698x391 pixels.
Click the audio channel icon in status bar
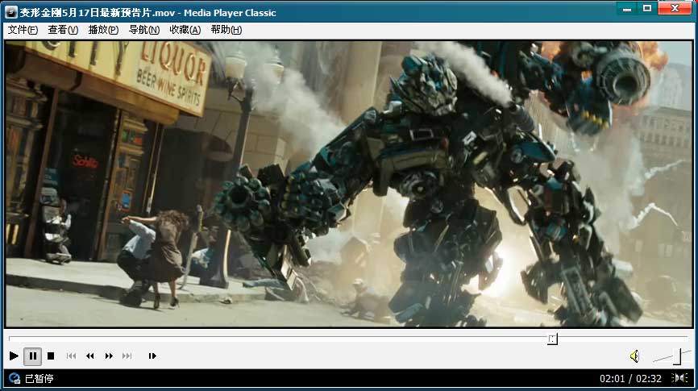click(679, 377)
